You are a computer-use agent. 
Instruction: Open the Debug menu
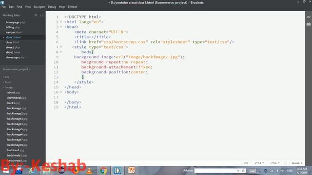click(x=52, y=7)
